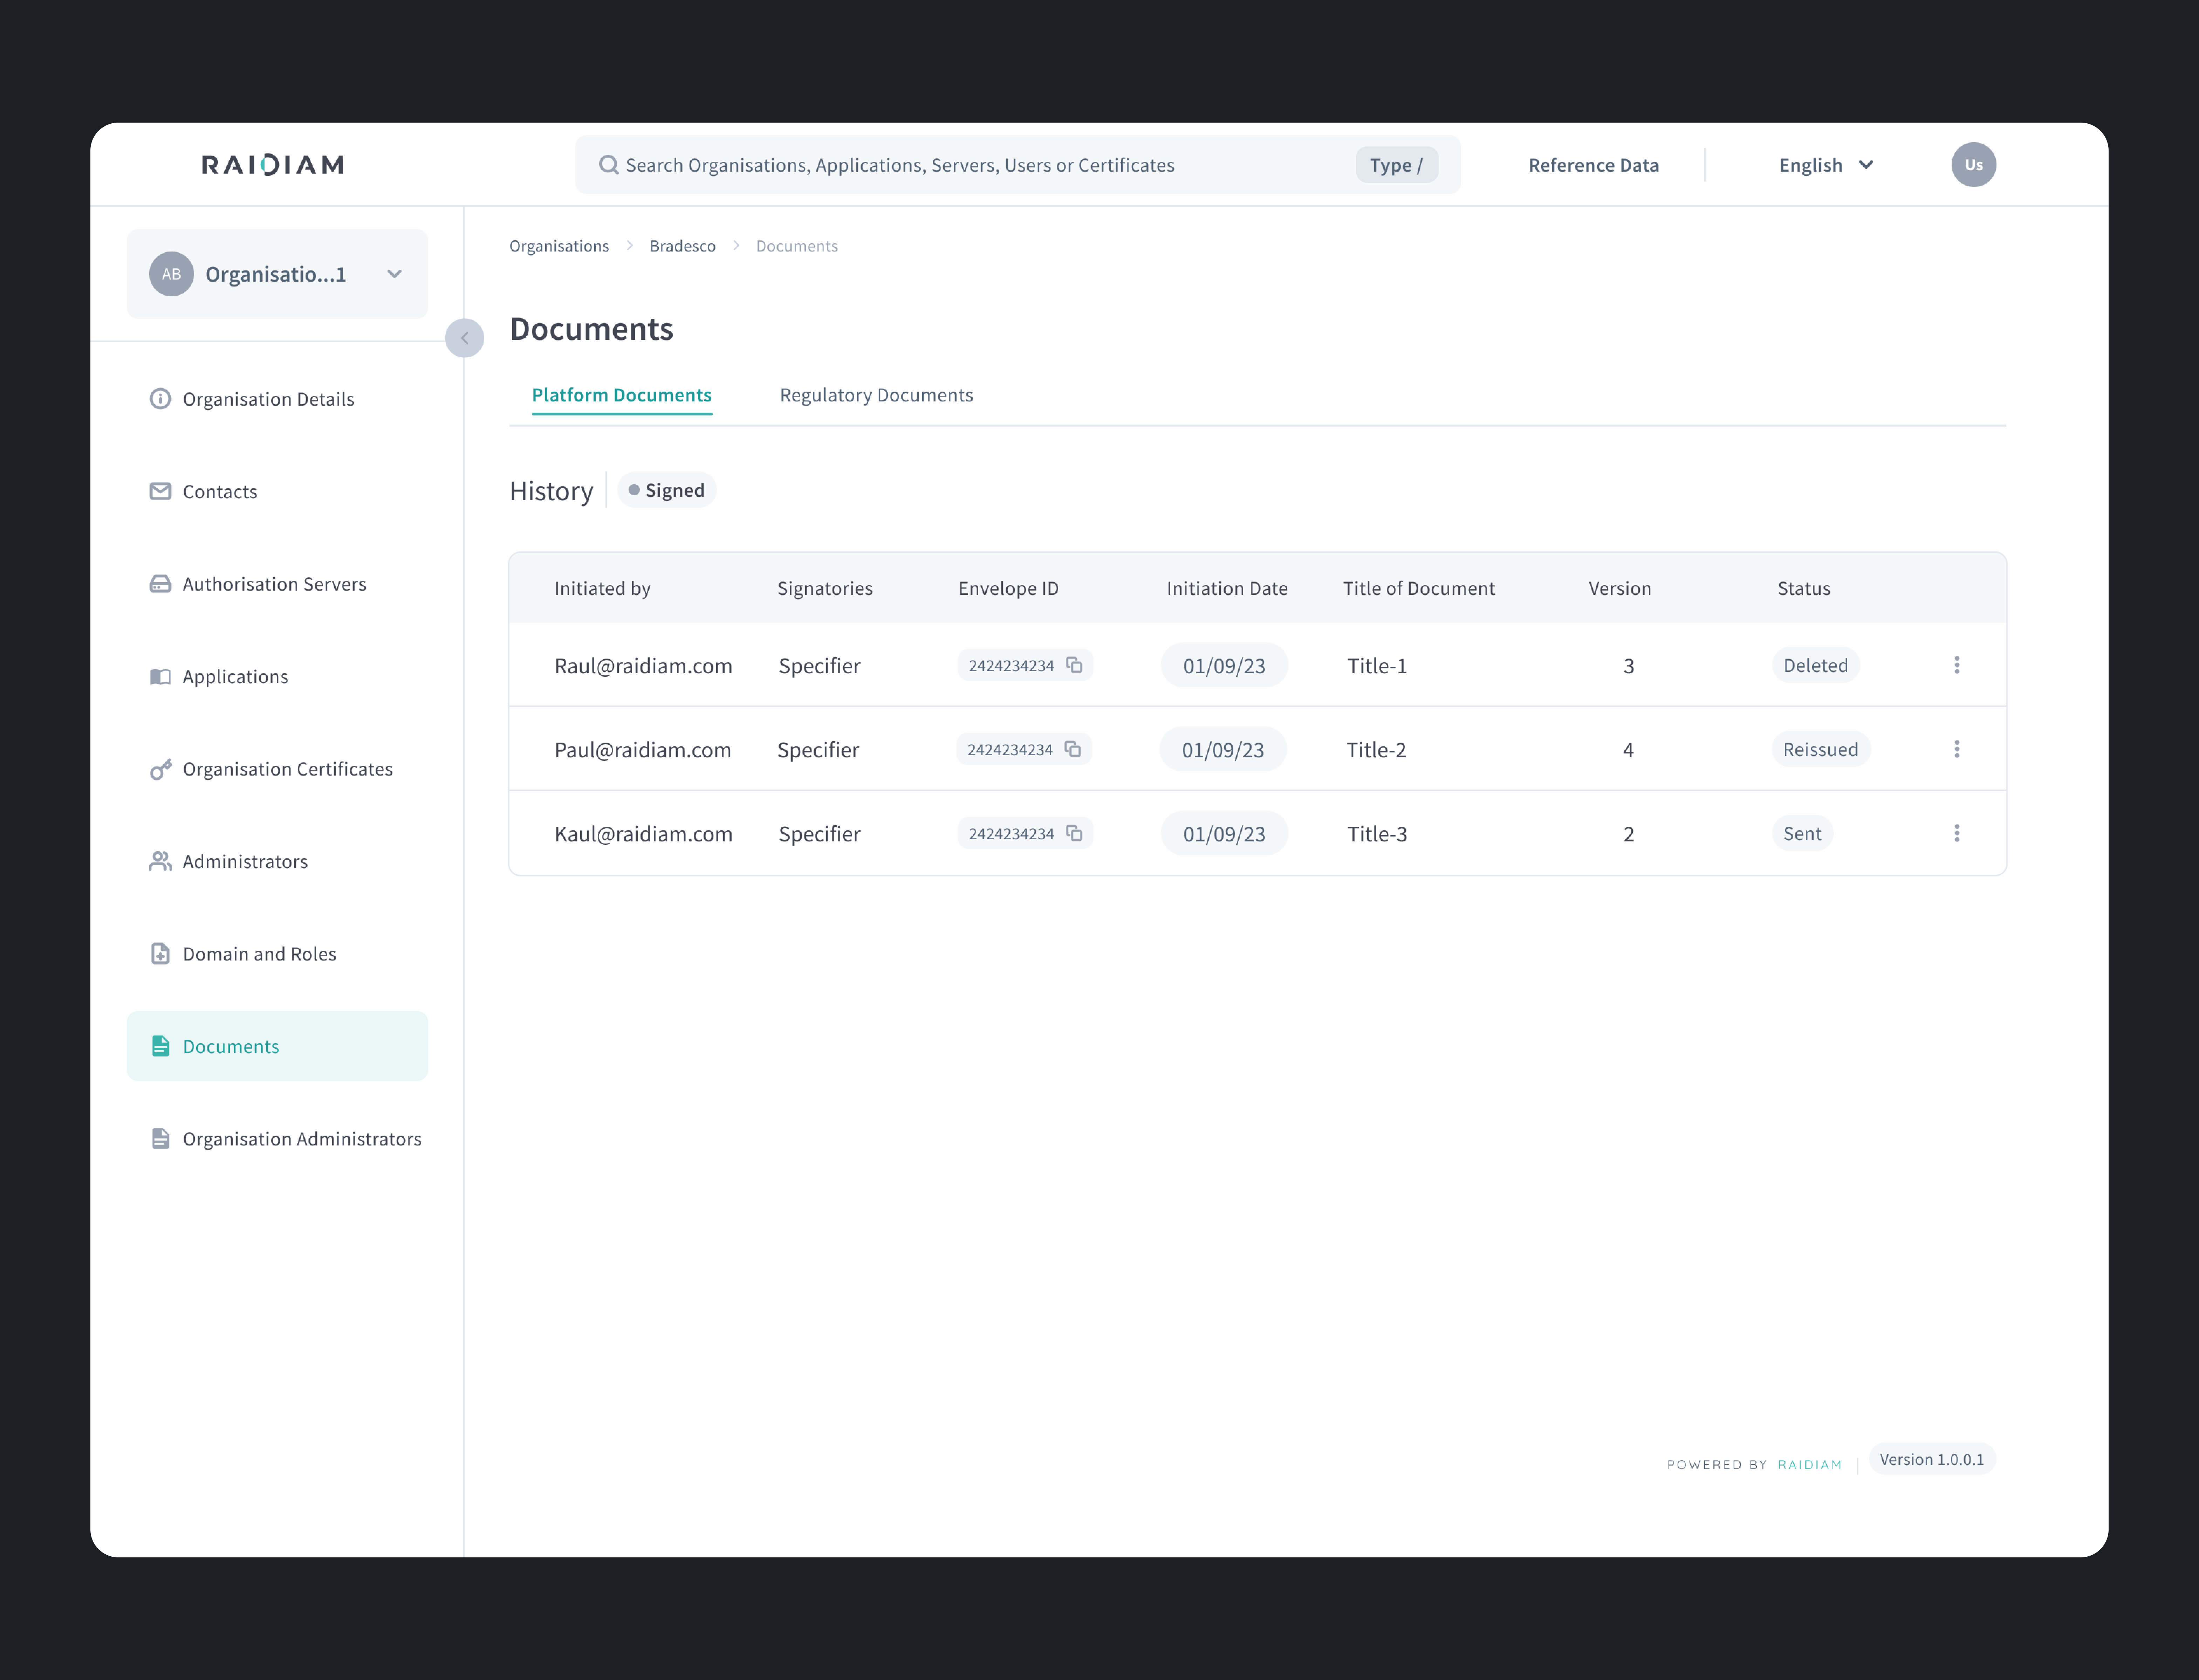Click Paul@raidiam.com cell
The height and width of the screenshot is (1680, 2199).
pyautogui.click(x=643, y=750)
